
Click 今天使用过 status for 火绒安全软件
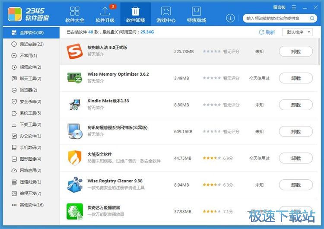tap(259, 158)
